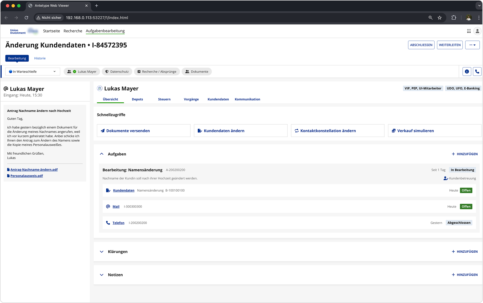Open the Telefon link I-200200200

point(118,223)
